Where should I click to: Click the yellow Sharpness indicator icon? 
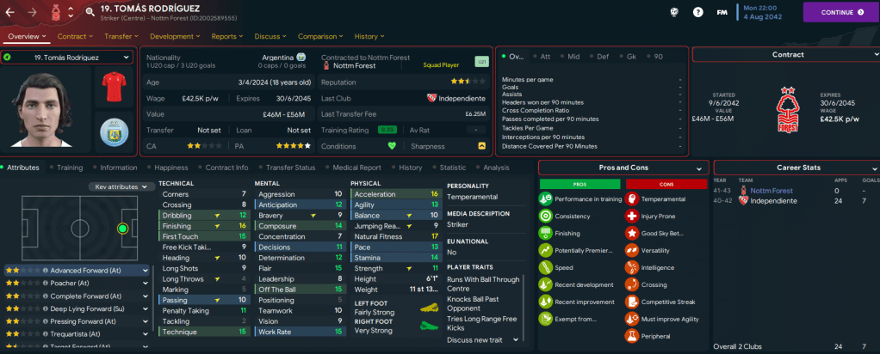click(481, 145)
